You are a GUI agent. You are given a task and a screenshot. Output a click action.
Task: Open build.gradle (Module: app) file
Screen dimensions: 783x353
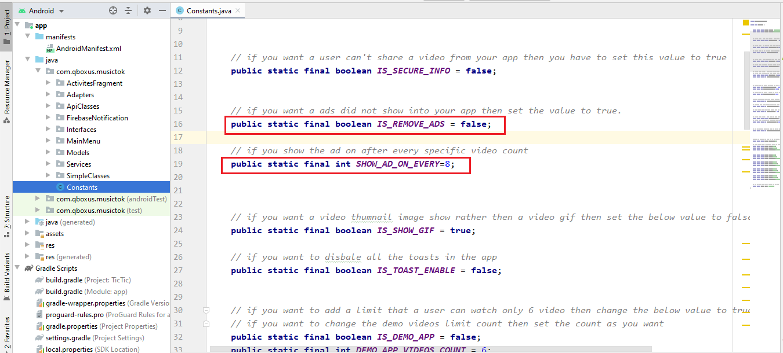(86, 292)
